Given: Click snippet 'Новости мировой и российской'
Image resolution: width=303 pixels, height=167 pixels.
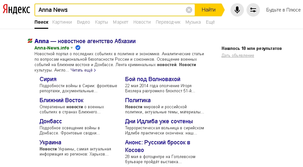Looking at the screenshot, I should [164, 110].
